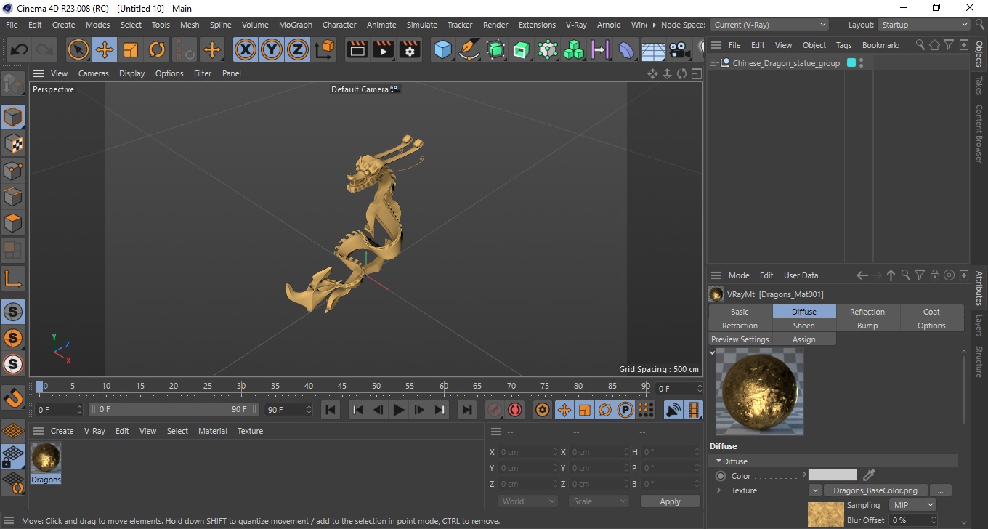This screenshot has height=529, width=988.
Task: Open the Sampling MIP dropdown
Action: tap(913, 505)
